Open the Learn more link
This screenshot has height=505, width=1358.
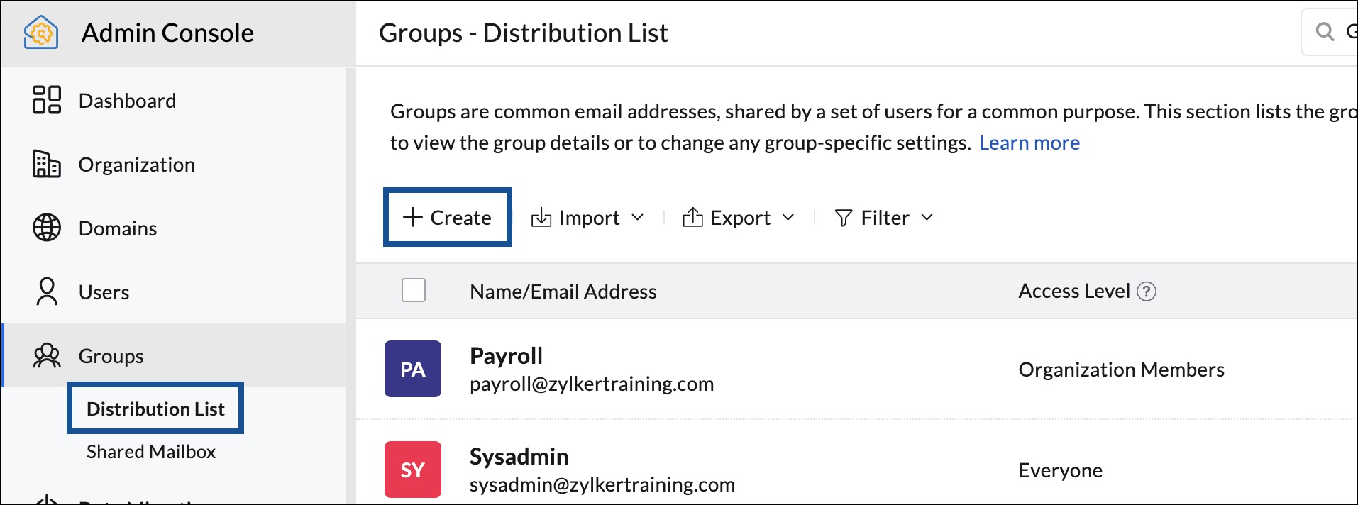(1029, 143)
